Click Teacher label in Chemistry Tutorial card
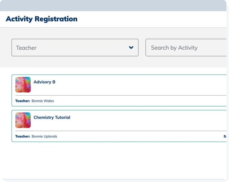The width and height of the screenshot is (229, 182). click(x=23, y=136)
